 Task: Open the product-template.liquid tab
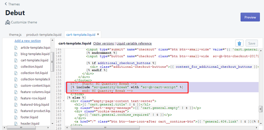pos(44,35)
